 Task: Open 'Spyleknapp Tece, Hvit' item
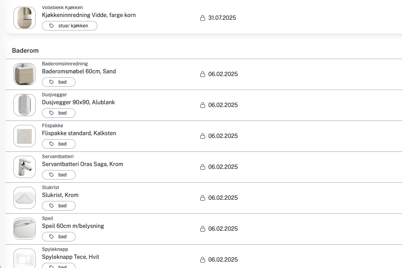point(70,257)
